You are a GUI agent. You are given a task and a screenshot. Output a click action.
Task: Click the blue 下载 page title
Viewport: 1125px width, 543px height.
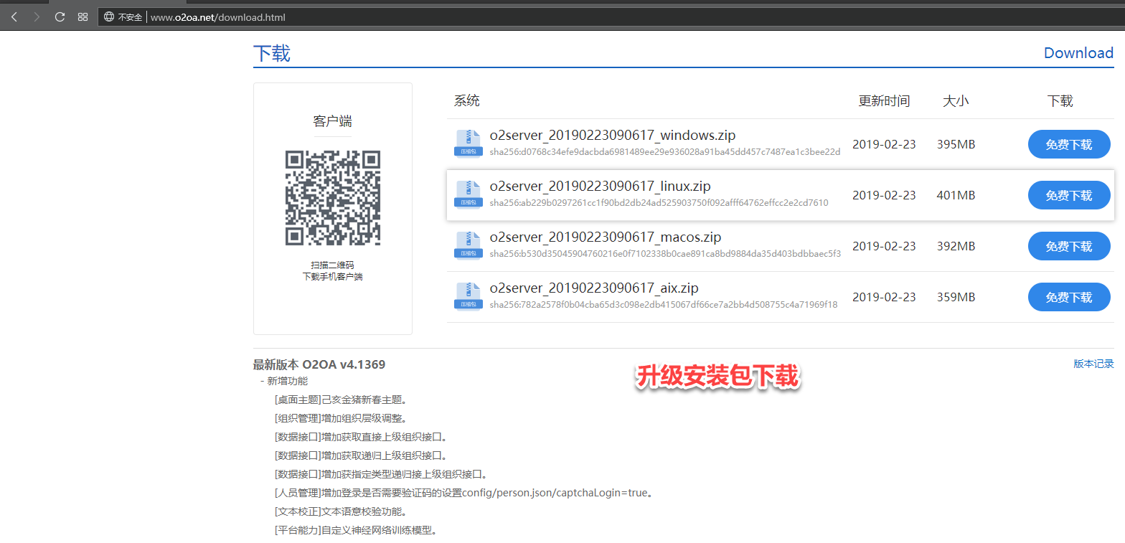pyautogui.click(x=272, y=54)
